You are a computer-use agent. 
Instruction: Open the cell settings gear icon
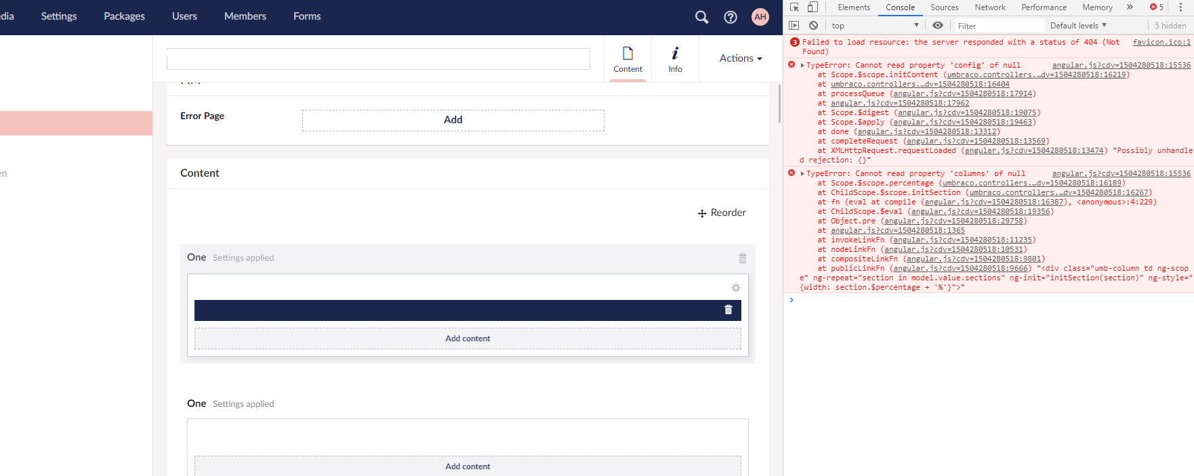pyautogui.click(x=735, y=288)
